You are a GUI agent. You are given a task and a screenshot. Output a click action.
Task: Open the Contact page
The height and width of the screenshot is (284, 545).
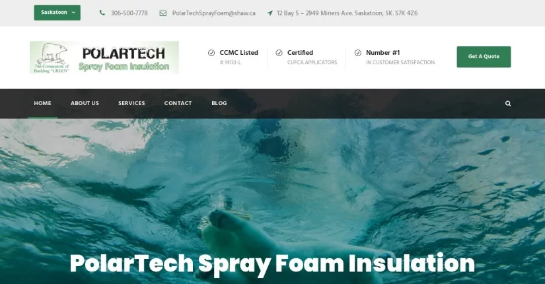click(178, 103)
